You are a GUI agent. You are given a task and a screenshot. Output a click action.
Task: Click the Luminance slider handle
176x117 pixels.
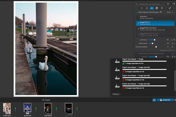coord(155,40)
